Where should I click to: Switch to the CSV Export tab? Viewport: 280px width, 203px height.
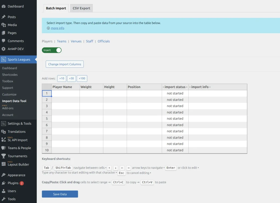[81, 8]
